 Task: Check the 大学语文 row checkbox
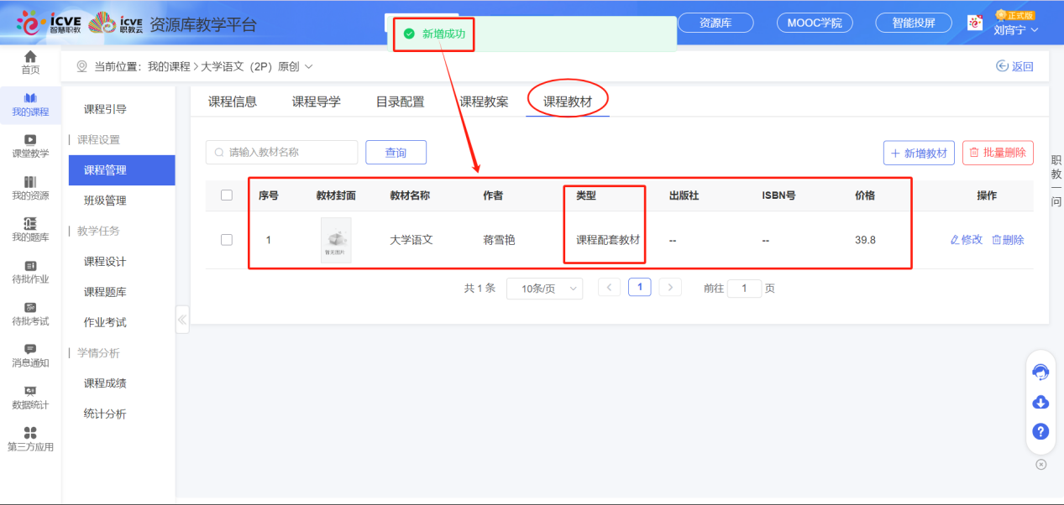tap(226, 239)
